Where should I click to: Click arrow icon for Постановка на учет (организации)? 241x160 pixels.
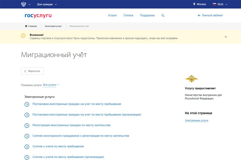tap(27, 115)
